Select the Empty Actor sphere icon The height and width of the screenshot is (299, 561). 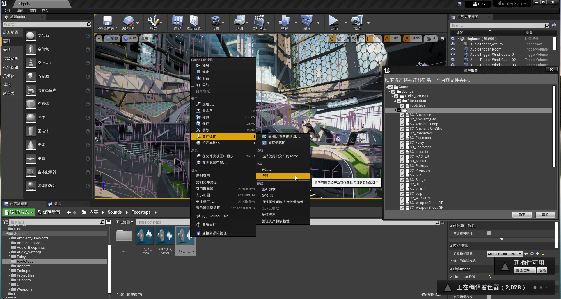[x=31, y=36]
